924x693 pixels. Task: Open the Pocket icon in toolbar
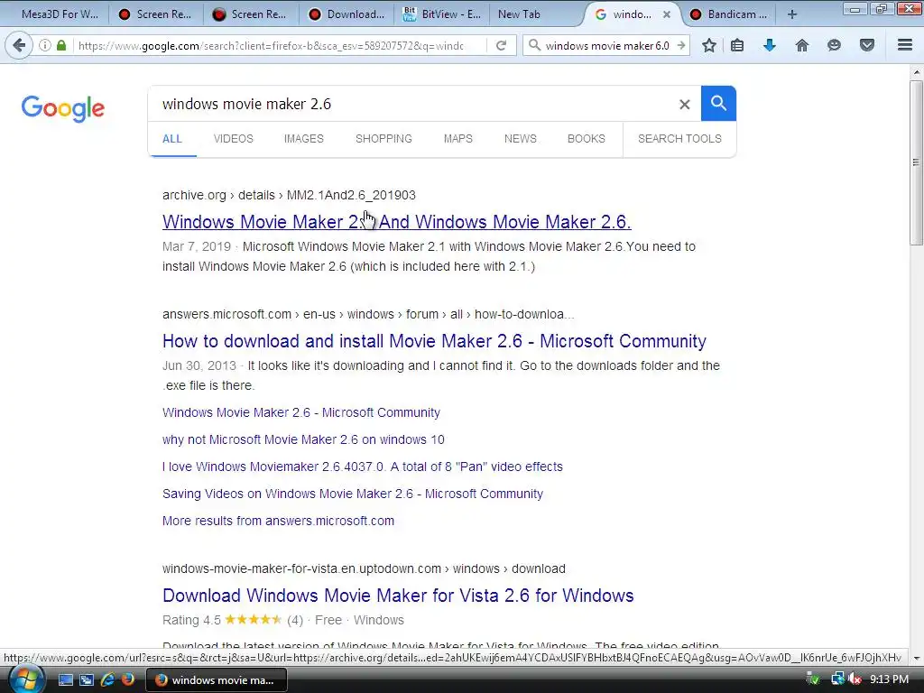click(866, 45)
